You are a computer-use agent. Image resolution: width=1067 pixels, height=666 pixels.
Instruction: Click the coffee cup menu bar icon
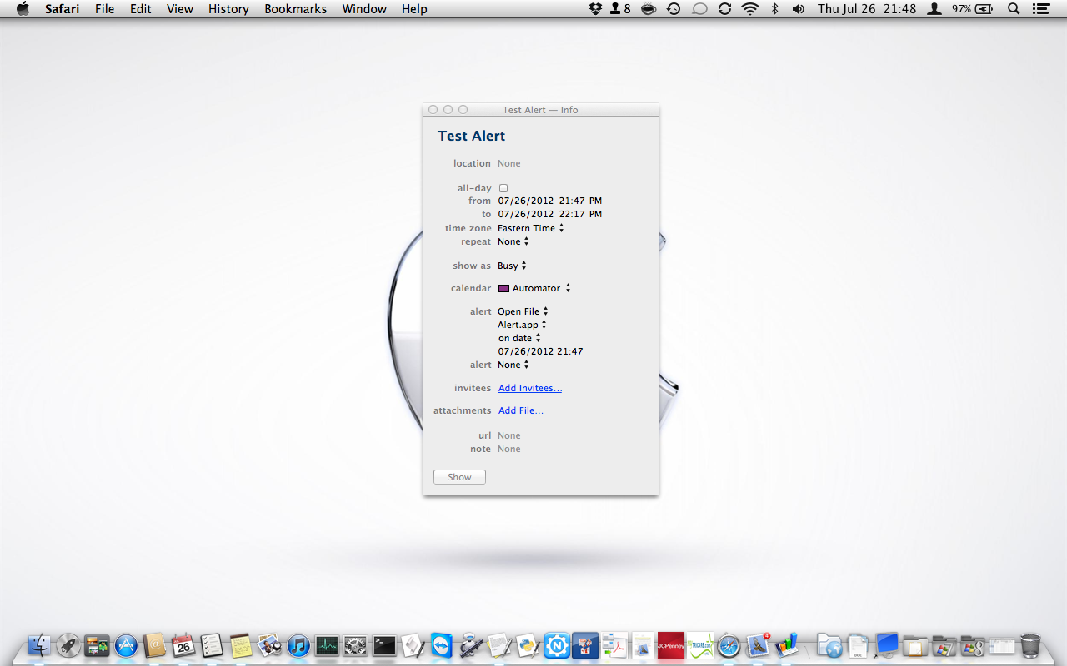(x=649, y=9)
